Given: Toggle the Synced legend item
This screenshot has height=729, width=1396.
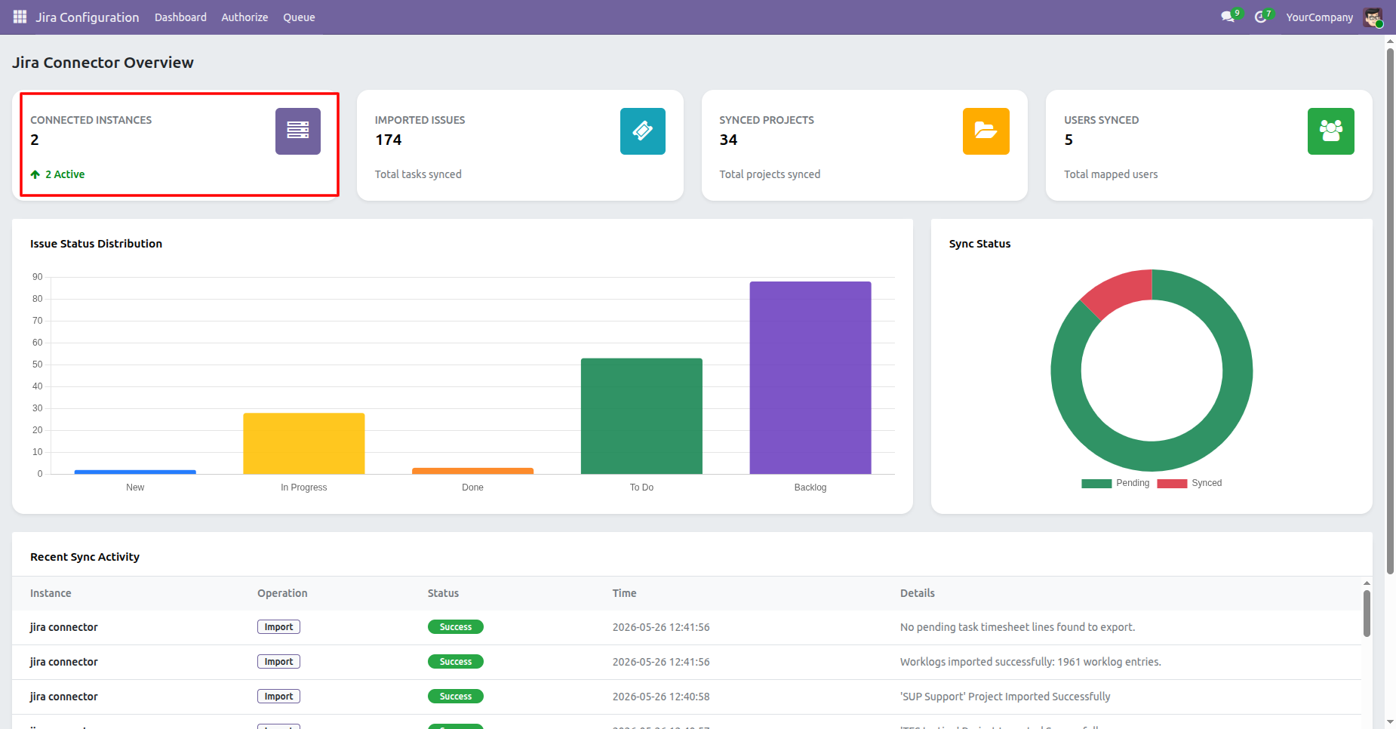Looking at the screenshot, I should (1189, 483).
